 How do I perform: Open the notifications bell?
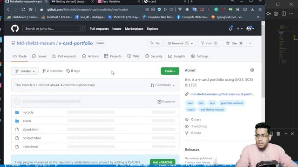coord(230,29)
